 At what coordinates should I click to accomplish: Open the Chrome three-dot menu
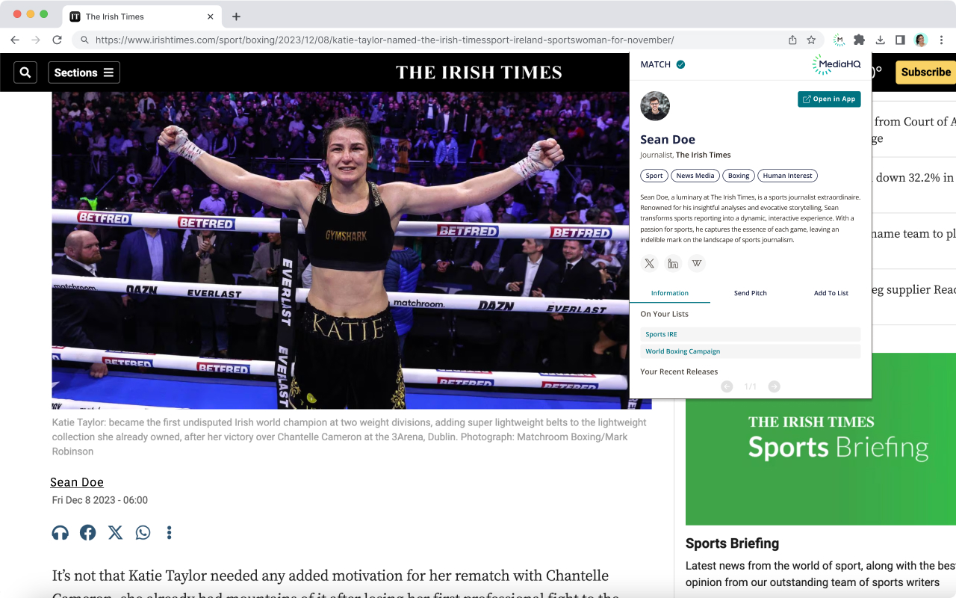pyautogui.click(x=942, y=40)
